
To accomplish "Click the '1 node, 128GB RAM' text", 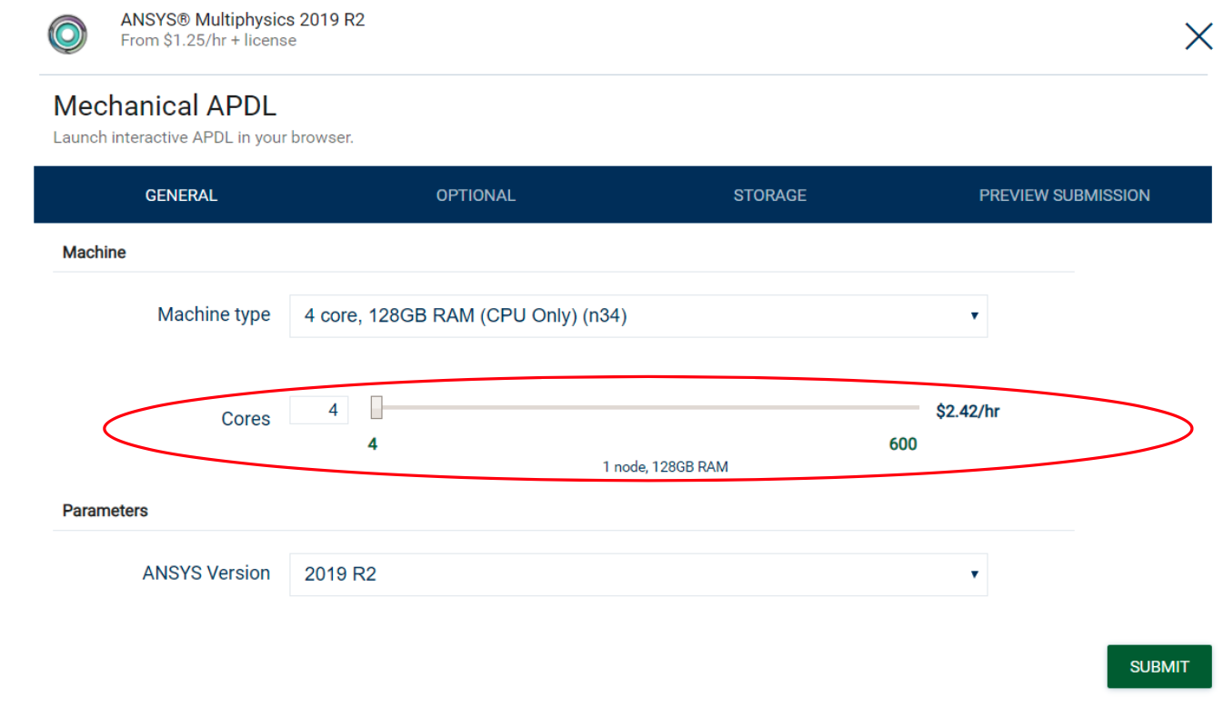I will (666, 467).
